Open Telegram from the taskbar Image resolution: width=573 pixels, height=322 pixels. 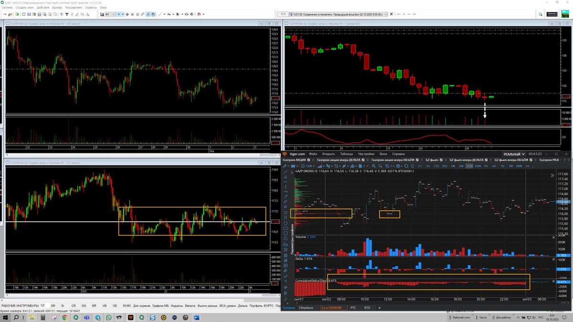[x=98, y=318]
